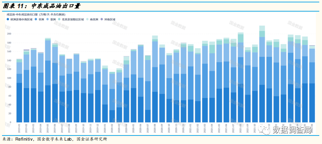
Task: Click the 2019-01 x-axis date label
Action: pos(19,129)
